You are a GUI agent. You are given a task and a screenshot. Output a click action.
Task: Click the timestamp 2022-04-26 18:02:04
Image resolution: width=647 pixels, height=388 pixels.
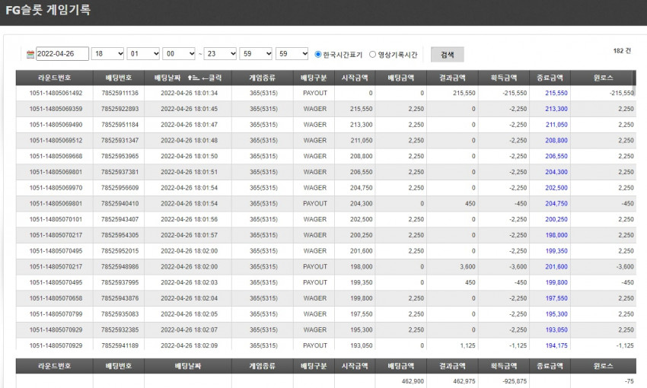[x=189, y=298]
